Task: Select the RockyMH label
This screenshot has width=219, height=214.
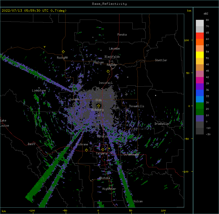Action: tap(62, 58)
